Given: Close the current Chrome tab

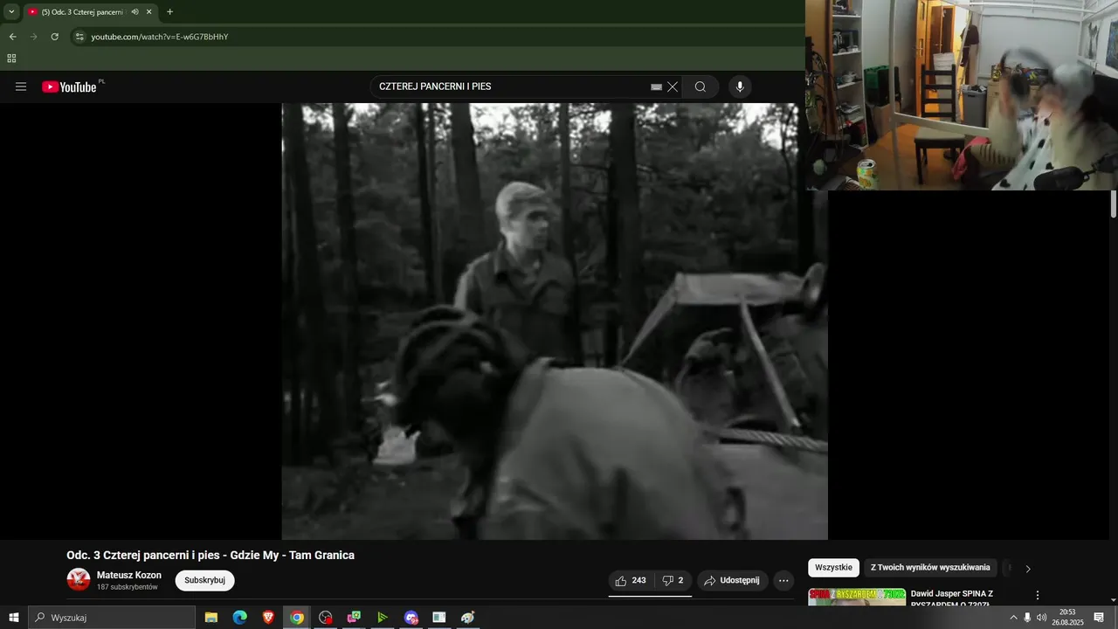Looking at the screenshot, I should 149,12.
